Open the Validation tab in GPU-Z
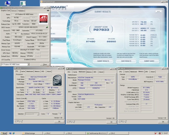The height and width of the screenshot is (135, 169). click(21, 11)
